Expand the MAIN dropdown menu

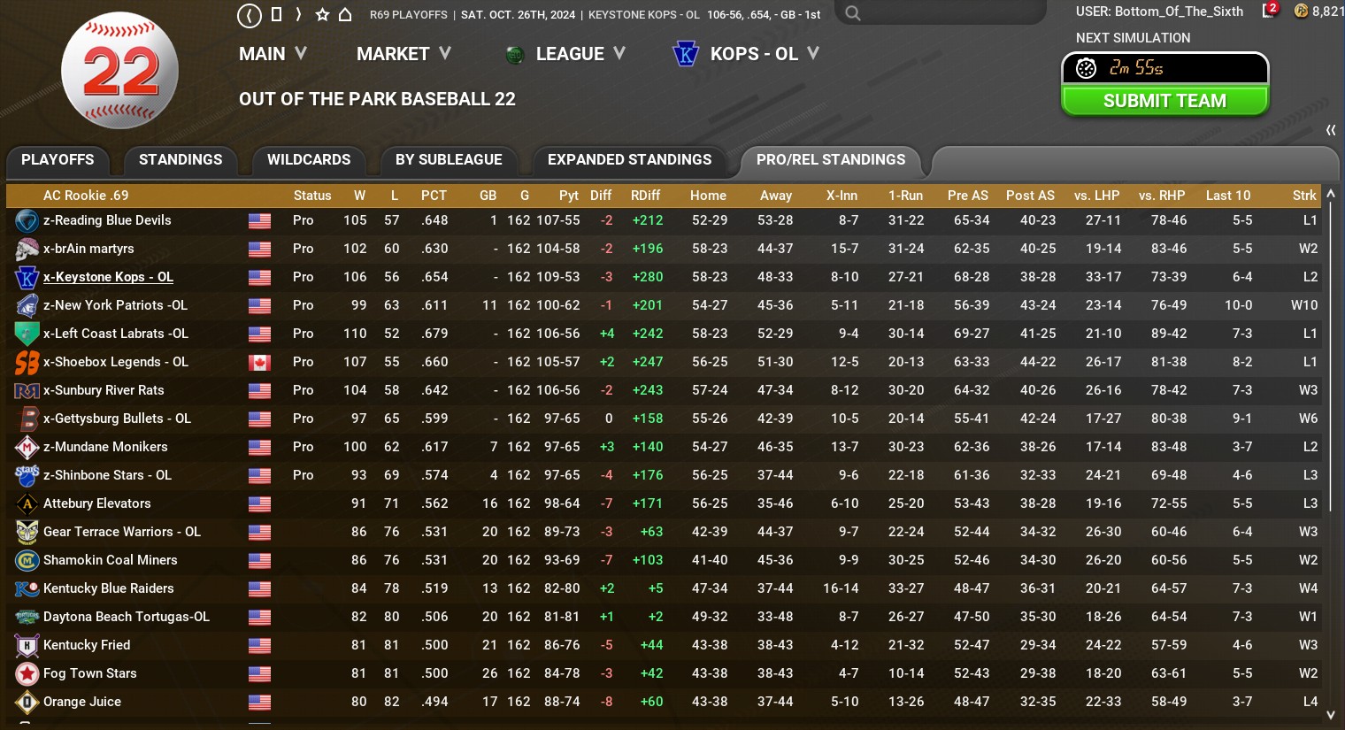point(273,54)
